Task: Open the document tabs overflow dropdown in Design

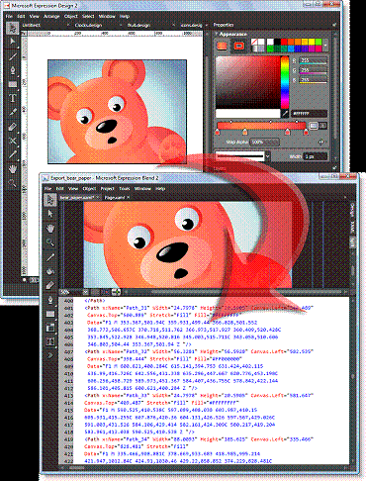Action: [x=207, y=25]
